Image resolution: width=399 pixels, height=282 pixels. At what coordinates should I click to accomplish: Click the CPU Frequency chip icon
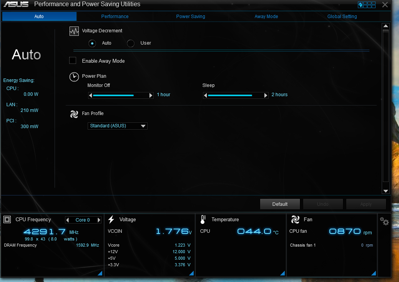pyautogui.click(x=7, y=220)
